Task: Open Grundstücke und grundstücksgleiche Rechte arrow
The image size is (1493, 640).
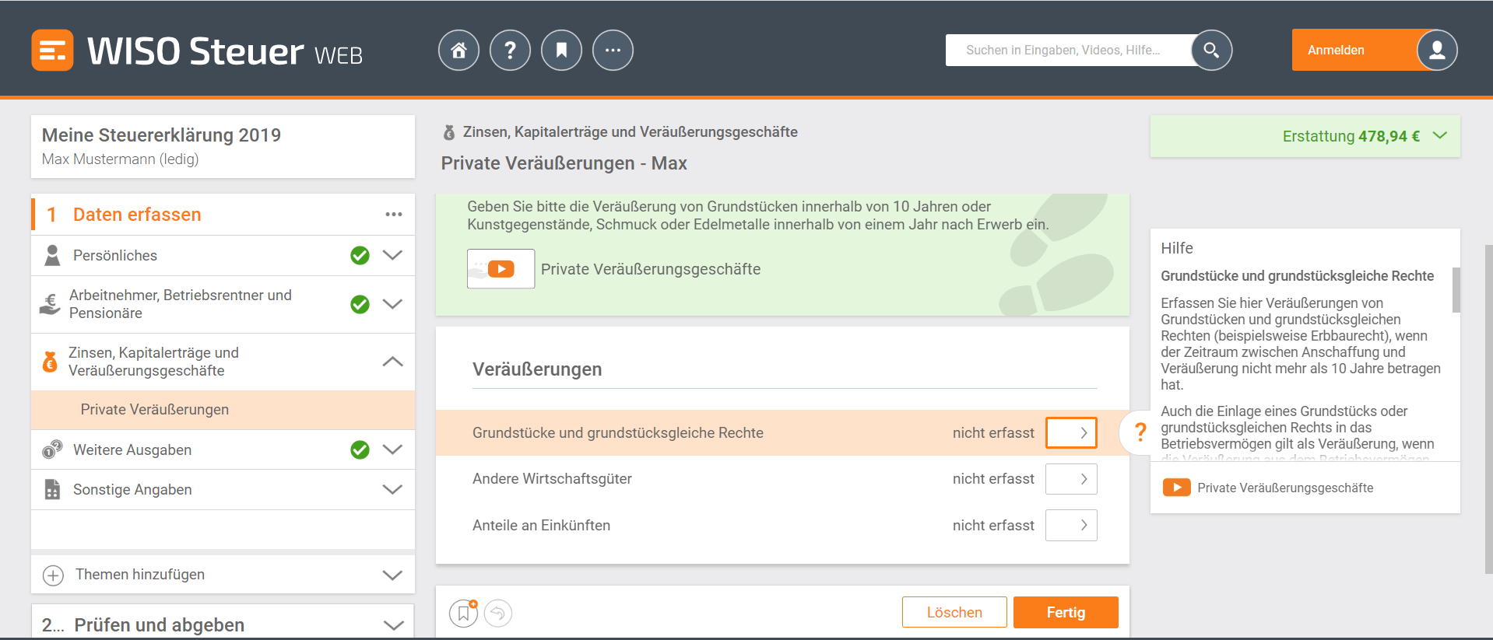Action: [1071, 433]
